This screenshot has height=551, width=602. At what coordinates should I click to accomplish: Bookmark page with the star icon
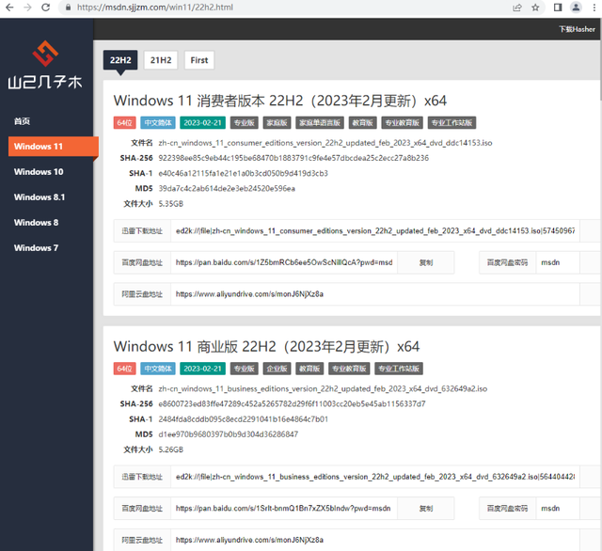tap(535, 8)
